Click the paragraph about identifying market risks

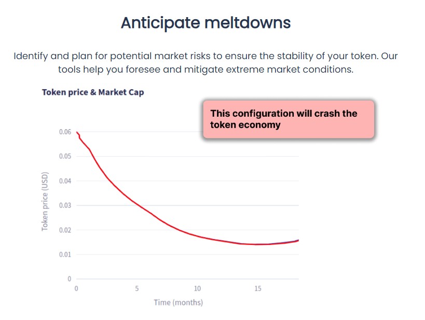[205, 62]
